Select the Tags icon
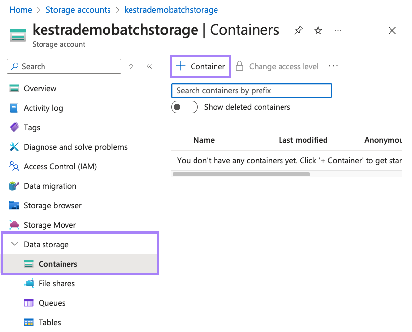412x332 pixels. click(x=14, y=127)
